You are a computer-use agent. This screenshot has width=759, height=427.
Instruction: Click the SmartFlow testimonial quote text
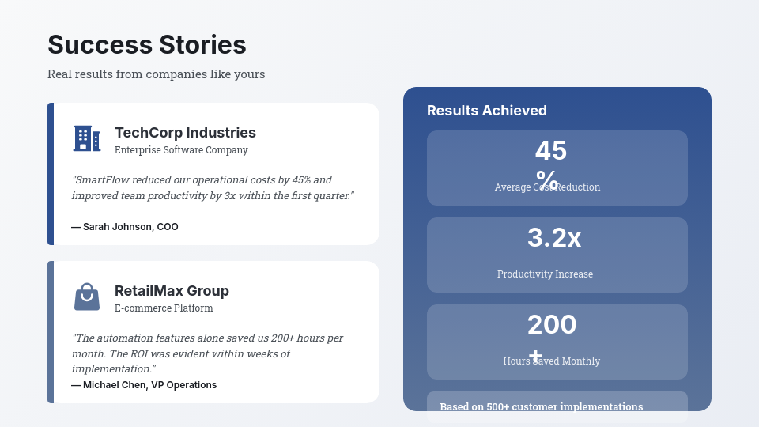(213, 187)
